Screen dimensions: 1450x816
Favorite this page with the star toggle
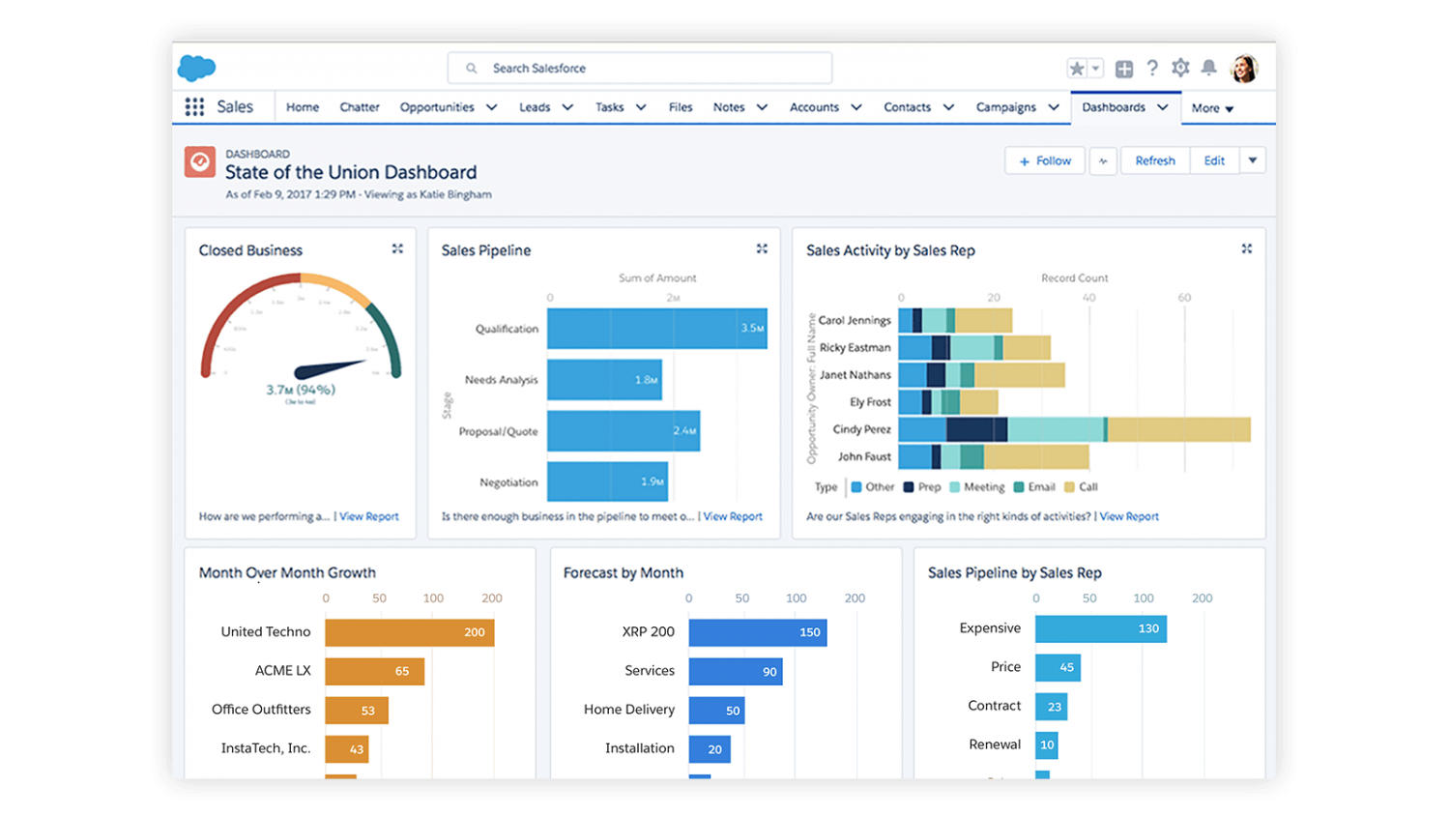(x=1076, y=68)
